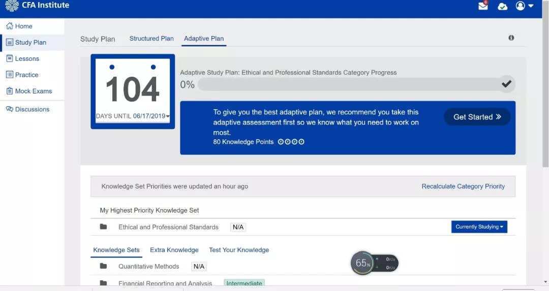Click the knowledge points clock icons
The width and height of the screenshot is (549, 291).
(x=291, y=142)
